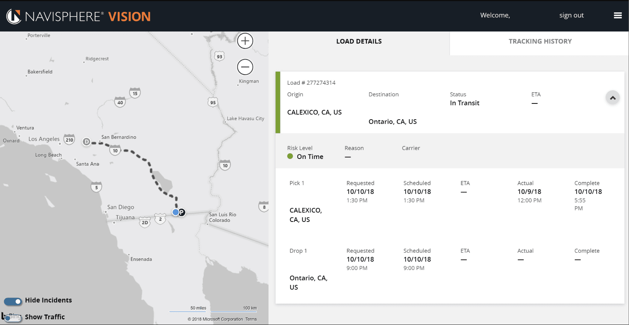Click San Diego label on map
The height and width of the screenshot is (325, 629).
tap(121, 207)
